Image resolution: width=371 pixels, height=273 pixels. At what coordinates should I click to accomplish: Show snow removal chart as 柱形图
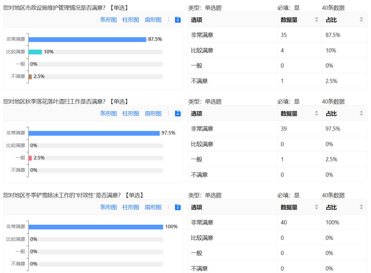pyautogui.click(x=131, y=207)
